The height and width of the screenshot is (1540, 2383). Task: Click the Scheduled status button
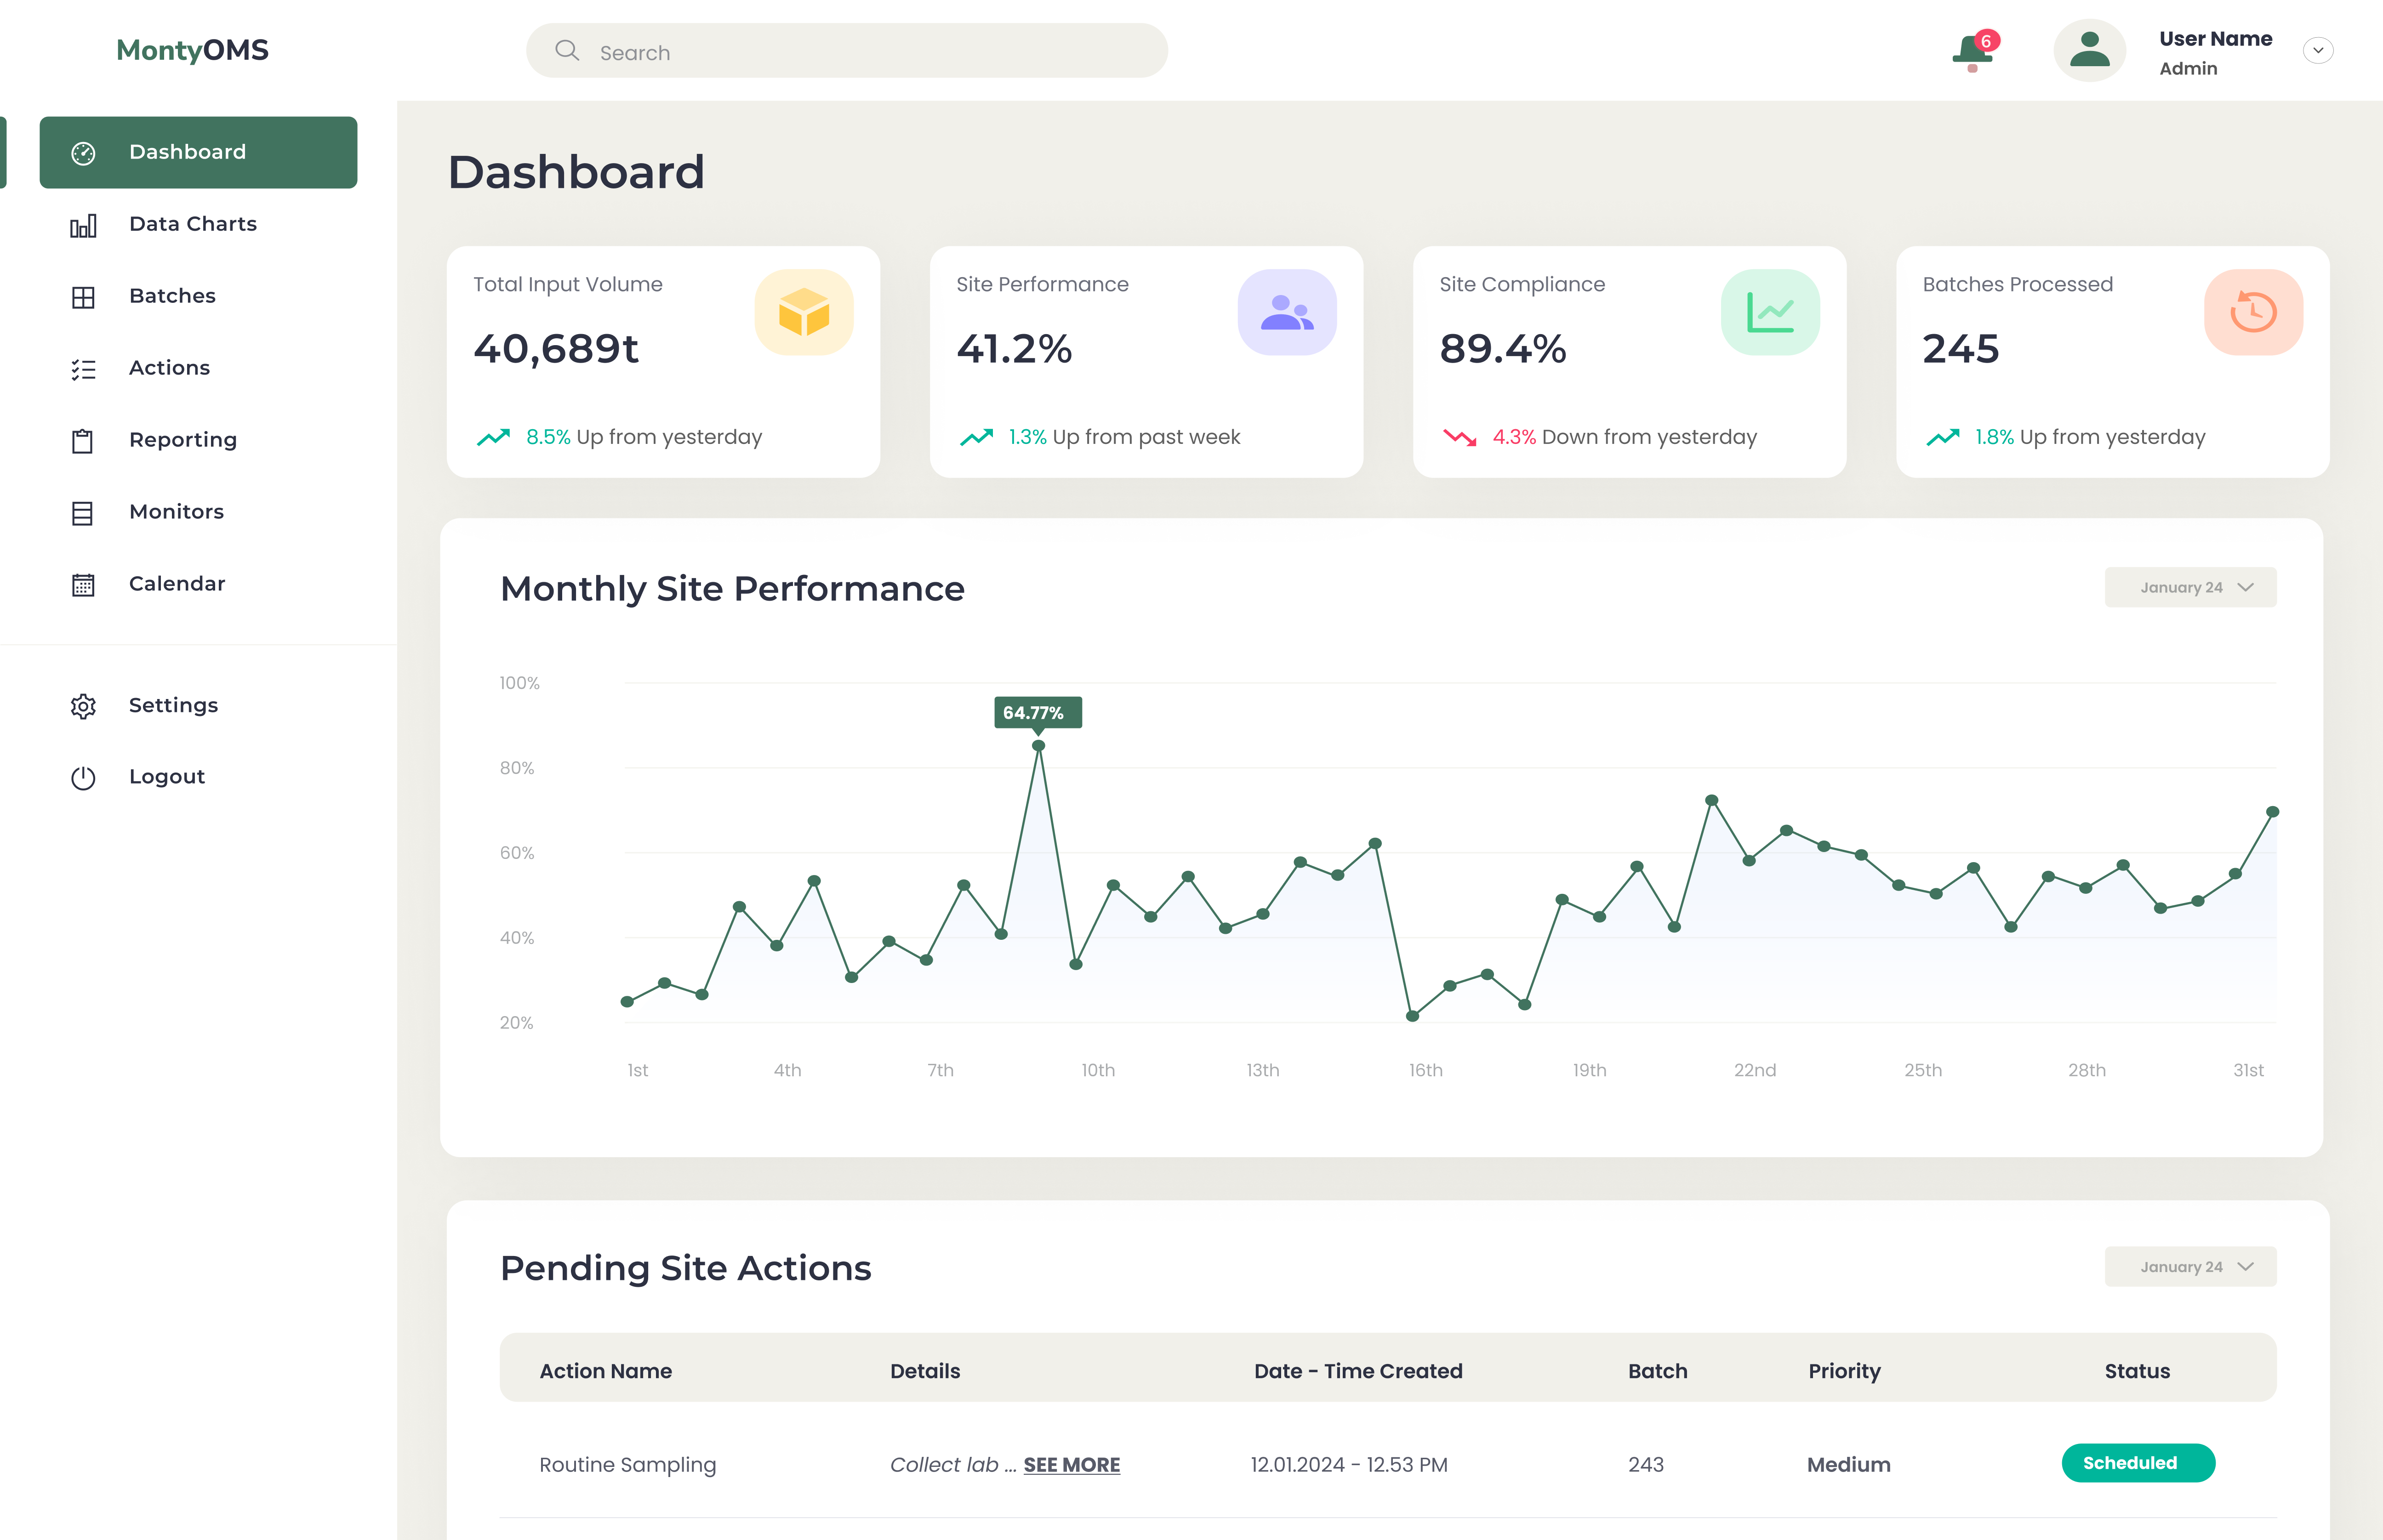pyautogui.click(x=2138, y=1463)
